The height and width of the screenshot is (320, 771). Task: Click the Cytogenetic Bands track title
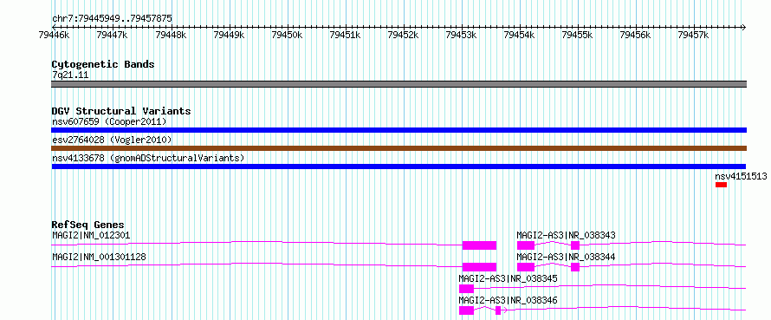(x=103, y=64)
